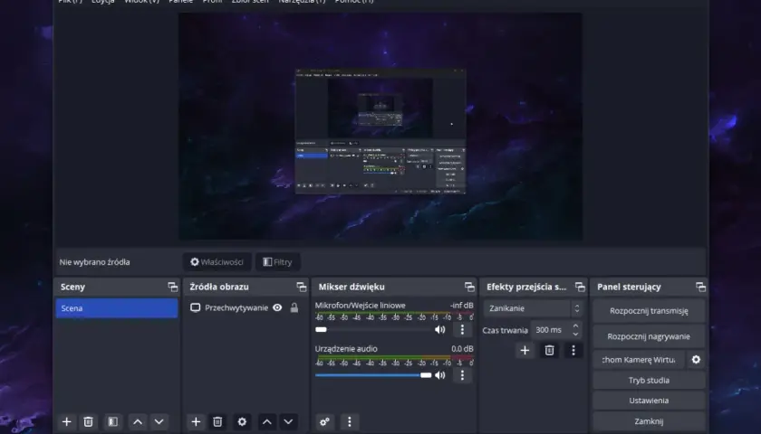Viewport: 761px width, 434px height.
Task: Click Rozpocznij transmisję
Action: tap(649, 310)
